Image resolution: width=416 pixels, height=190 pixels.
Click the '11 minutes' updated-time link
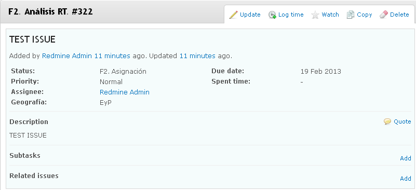pos(197,56)
